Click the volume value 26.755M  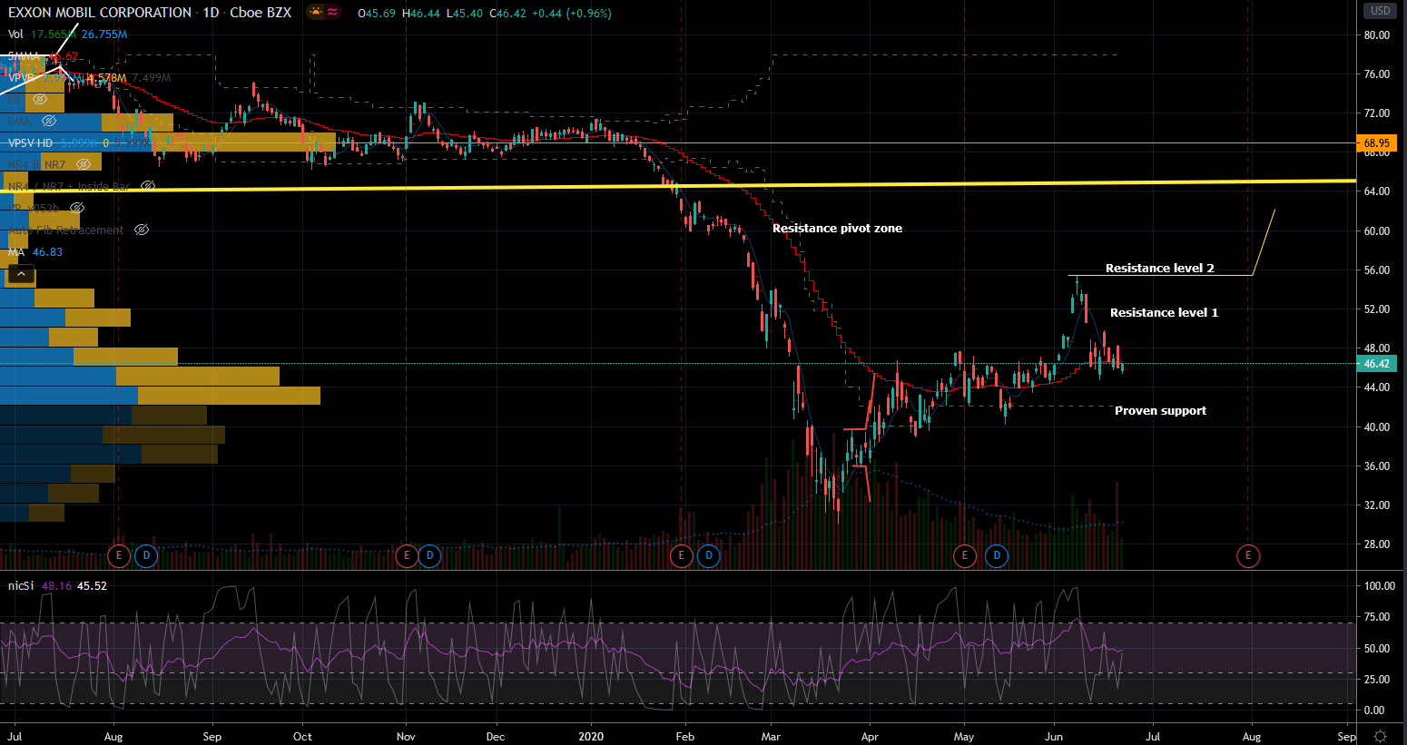click(104, 34)
